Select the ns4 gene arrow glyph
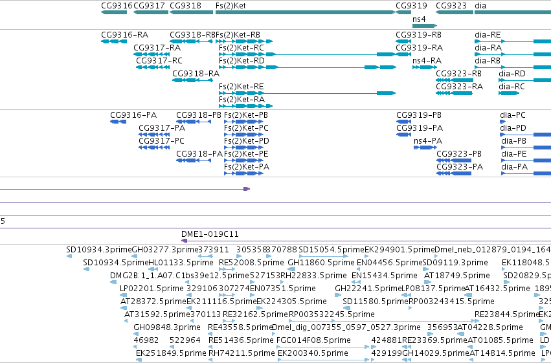The height and width of the screenshot is (363, 551). [425, 26]
